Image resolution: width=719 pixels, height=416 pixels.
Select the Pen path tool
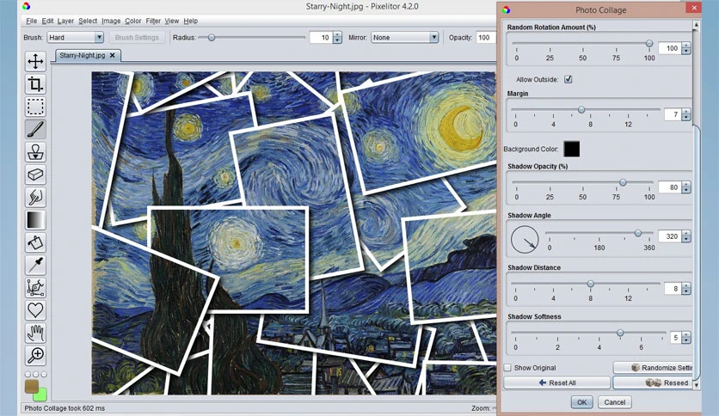pyautogui.click(x=35, y=288)
